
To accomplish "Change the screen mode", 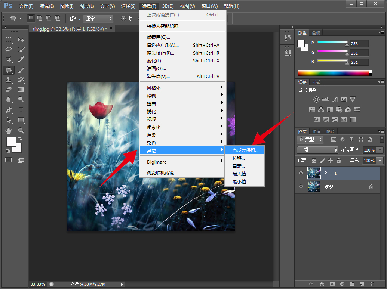I will 21,161.
